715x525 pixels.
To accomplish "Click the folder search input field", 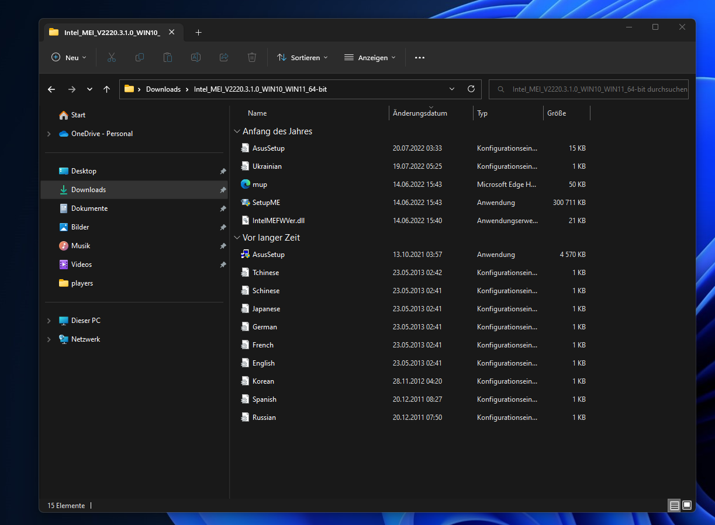I will (589, 89).
